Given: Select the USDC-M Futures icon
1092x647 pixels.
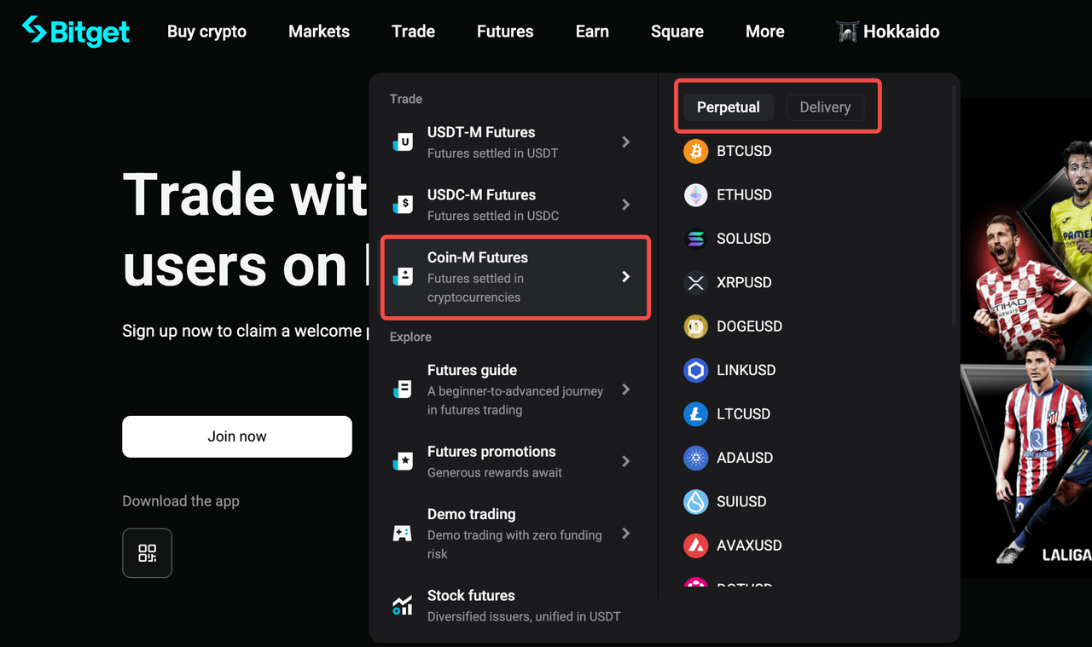Looking at the screenshot, I should point(403,204).
